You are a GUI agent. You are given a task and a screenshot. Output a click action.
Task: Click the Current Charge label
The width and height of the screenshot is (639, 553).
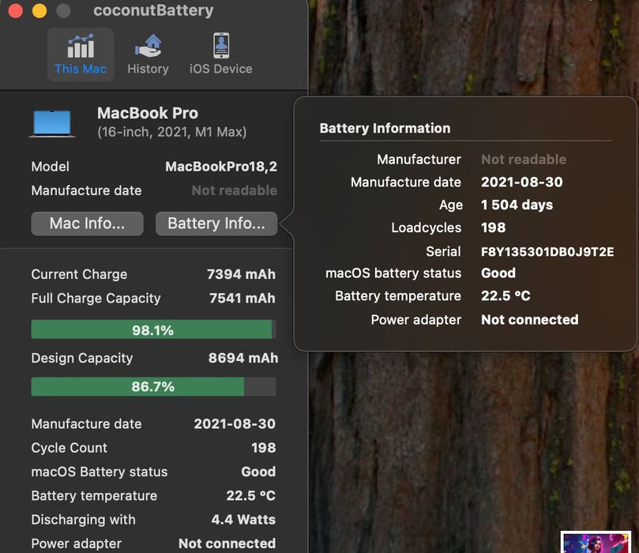[x=79, y=274]
